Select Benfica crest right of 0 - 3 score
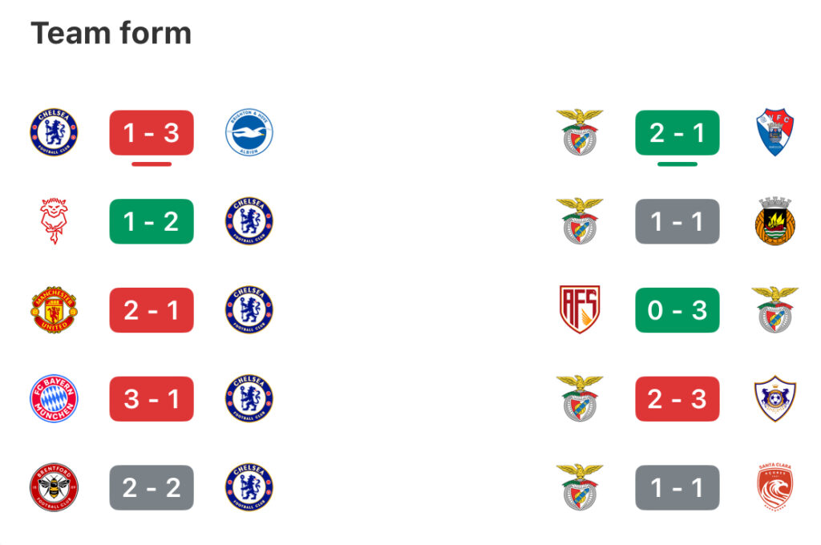Viewport: 821px width, 545px height. [775, 310]
